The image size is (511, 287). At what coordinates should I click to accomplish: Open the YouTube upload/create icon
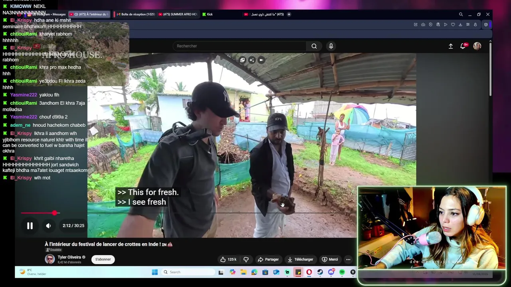tap(451, 46)
